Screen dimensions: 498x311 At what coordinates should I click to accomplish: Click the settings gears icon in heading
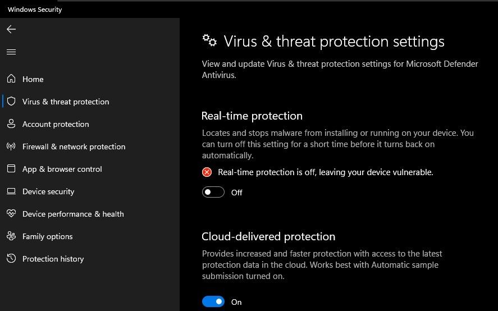pos(209,40)
